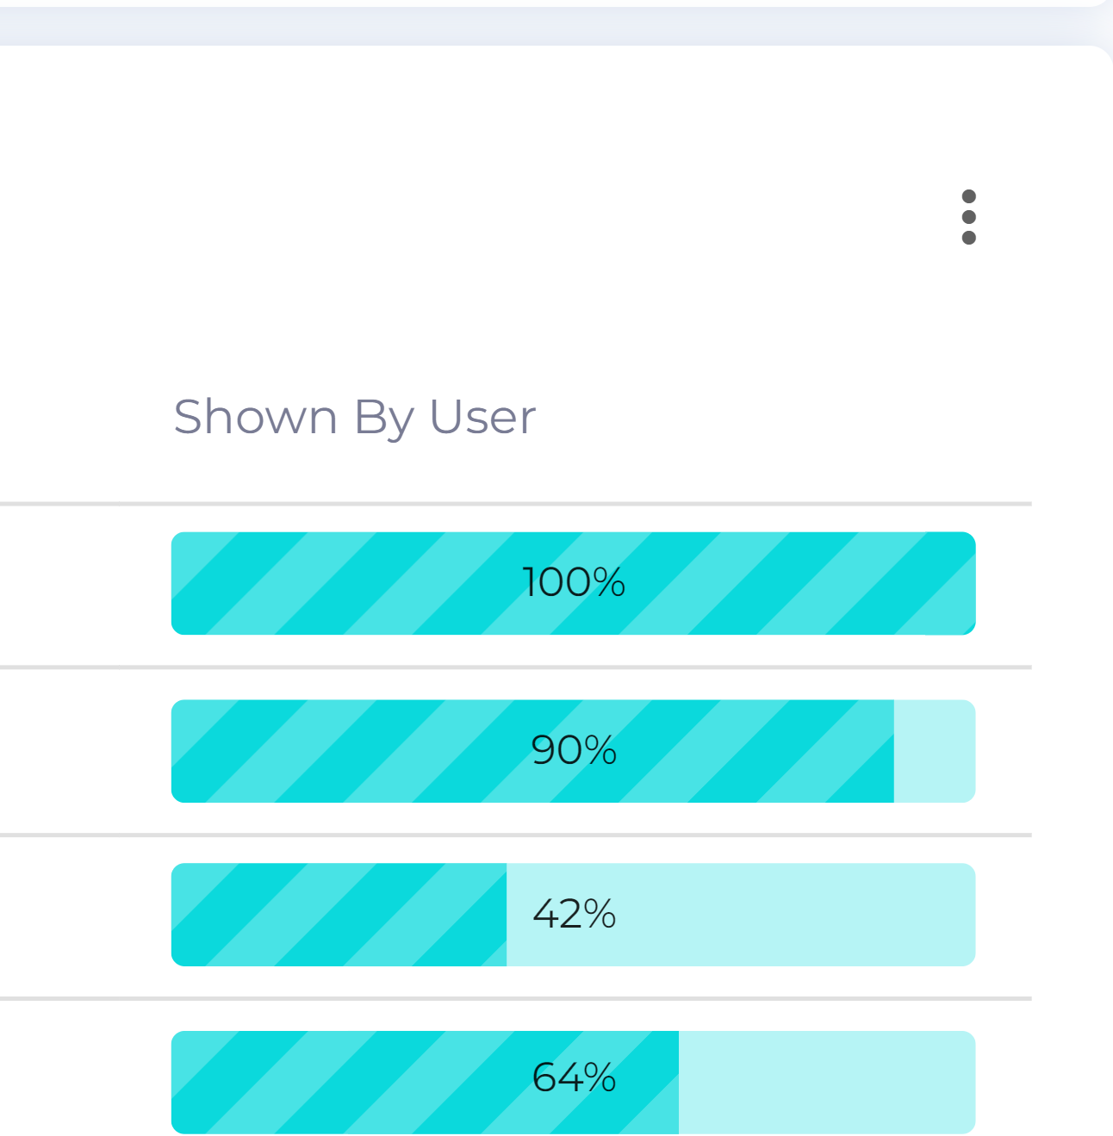Click the striped fill of the 64% bar
This screenshot has height=1136, width=1113.
[x=425, y=1082]
